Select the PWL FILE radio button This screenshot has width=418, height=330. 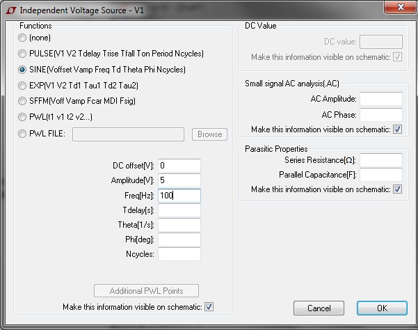(22, 134)
